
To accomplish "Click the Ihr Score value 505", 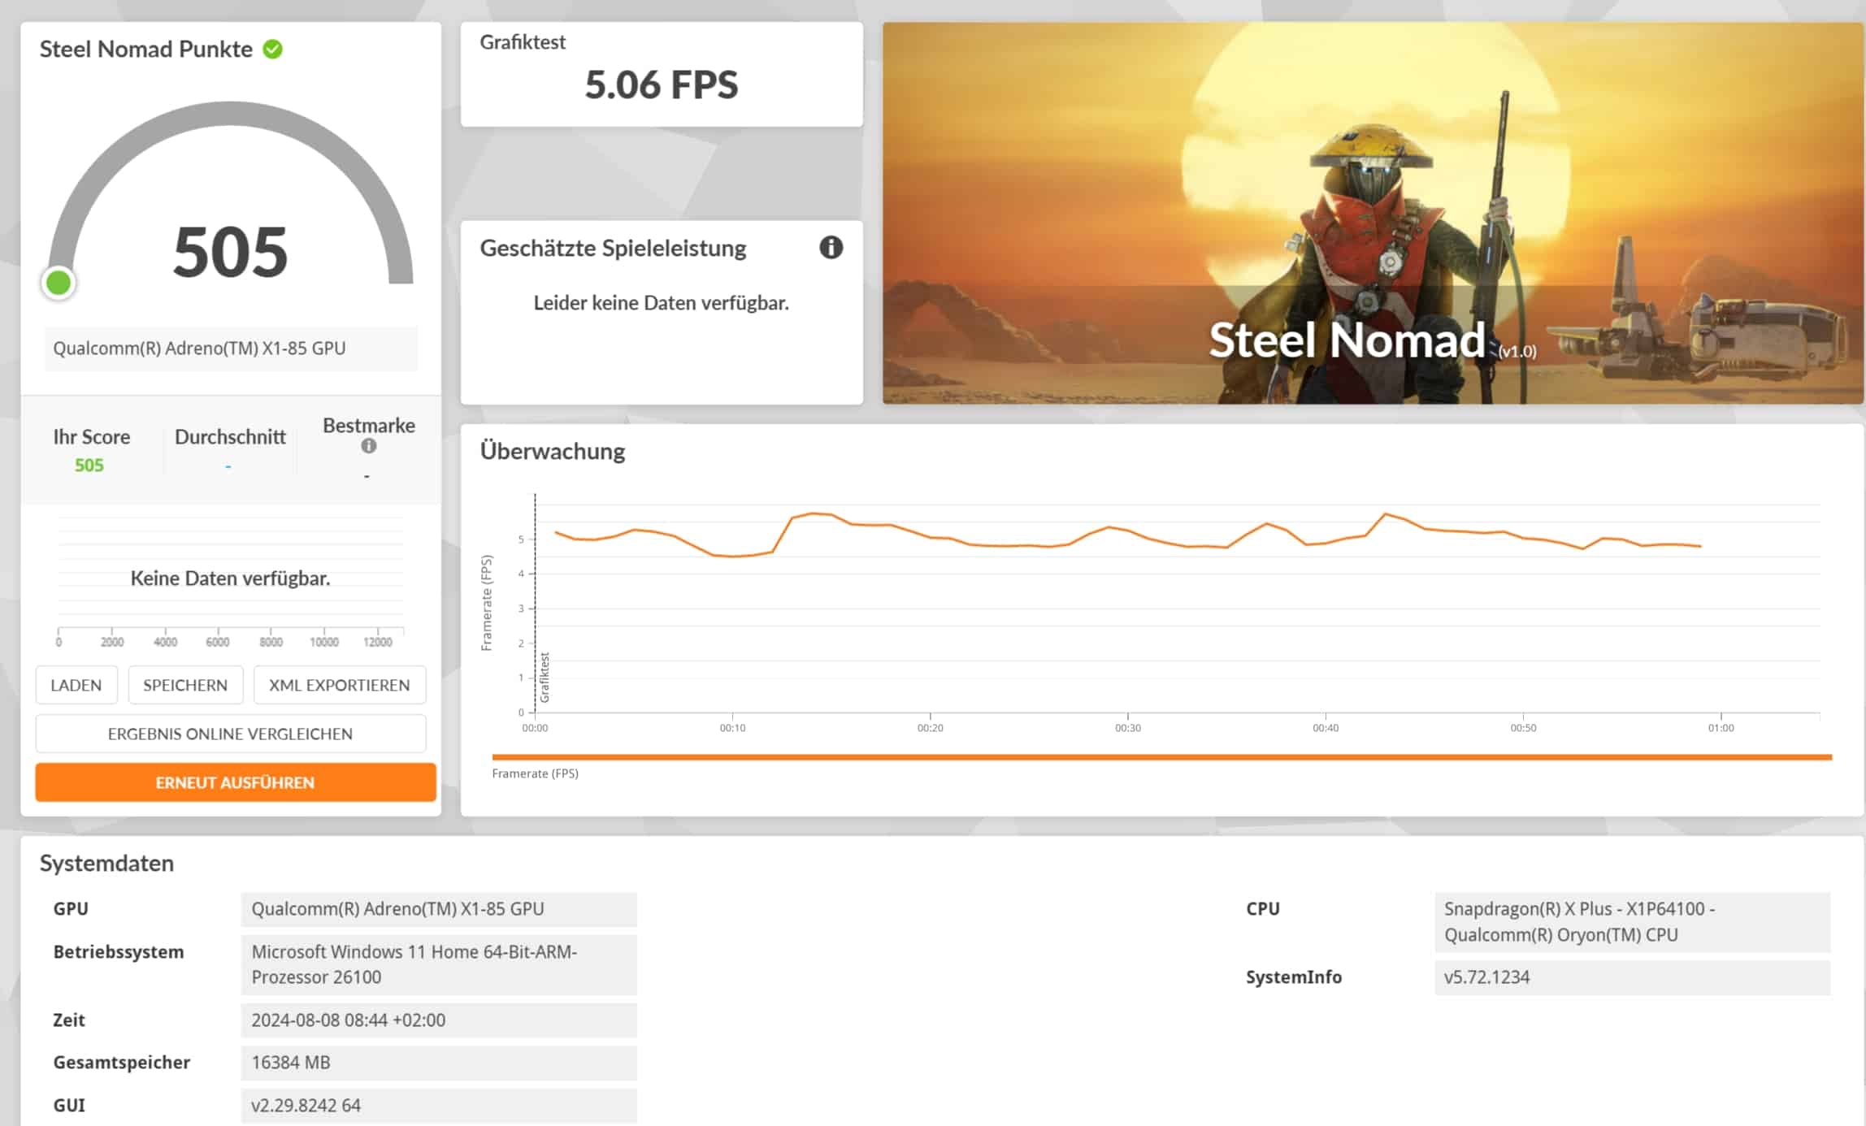I will 89,466.
